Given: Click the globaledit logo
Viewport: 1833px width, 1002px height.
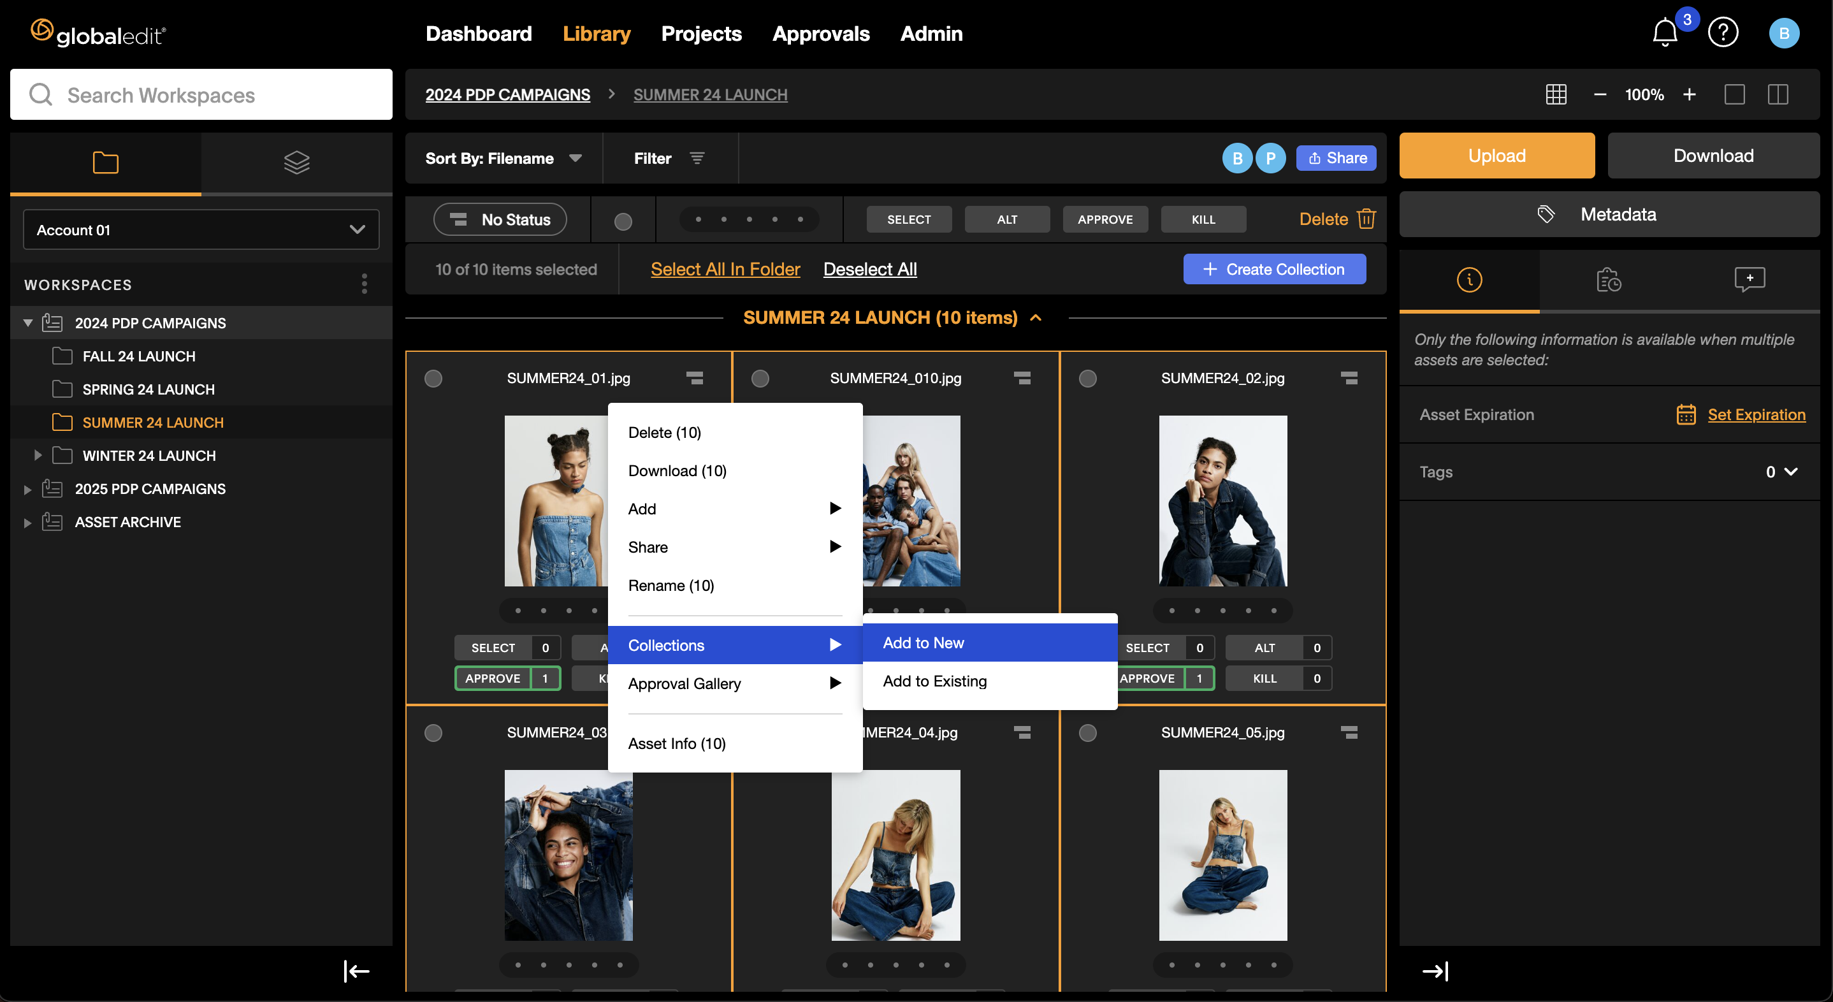Looking at the screenshot, I should click(x=98, y=33).
